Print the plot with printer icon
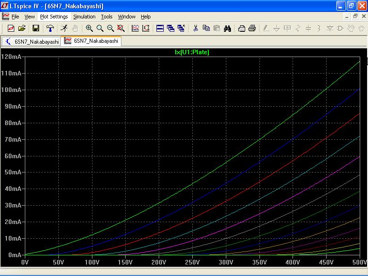Viewport: 368px width, 276px height. [252, 29]
